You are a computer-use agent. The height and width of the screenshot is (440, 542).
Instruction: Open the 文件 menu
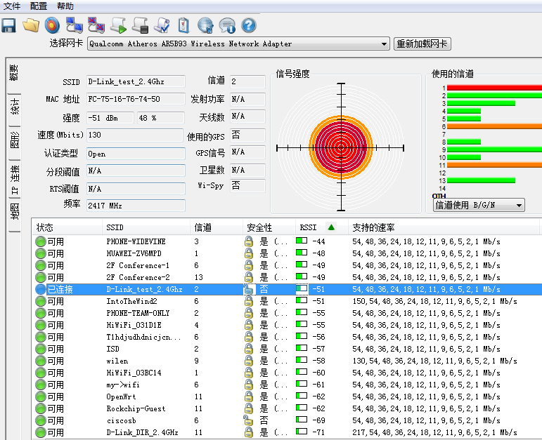click(12, 6)
